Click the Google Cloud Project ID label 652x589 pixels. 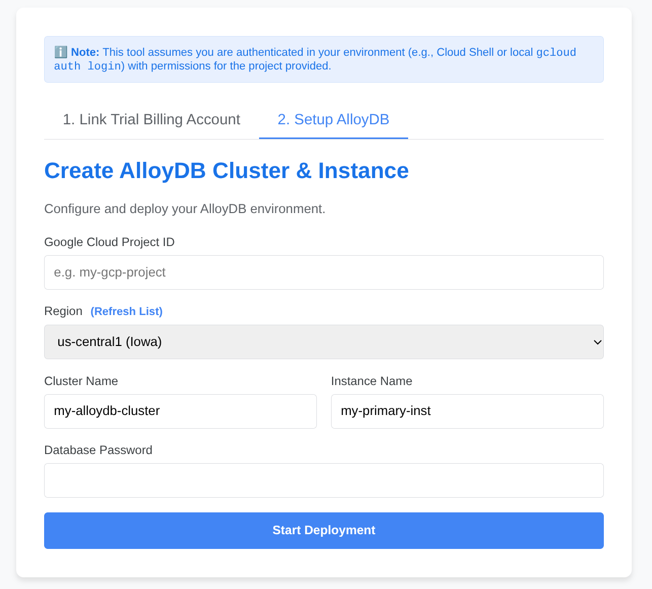[x=110, y=242]
